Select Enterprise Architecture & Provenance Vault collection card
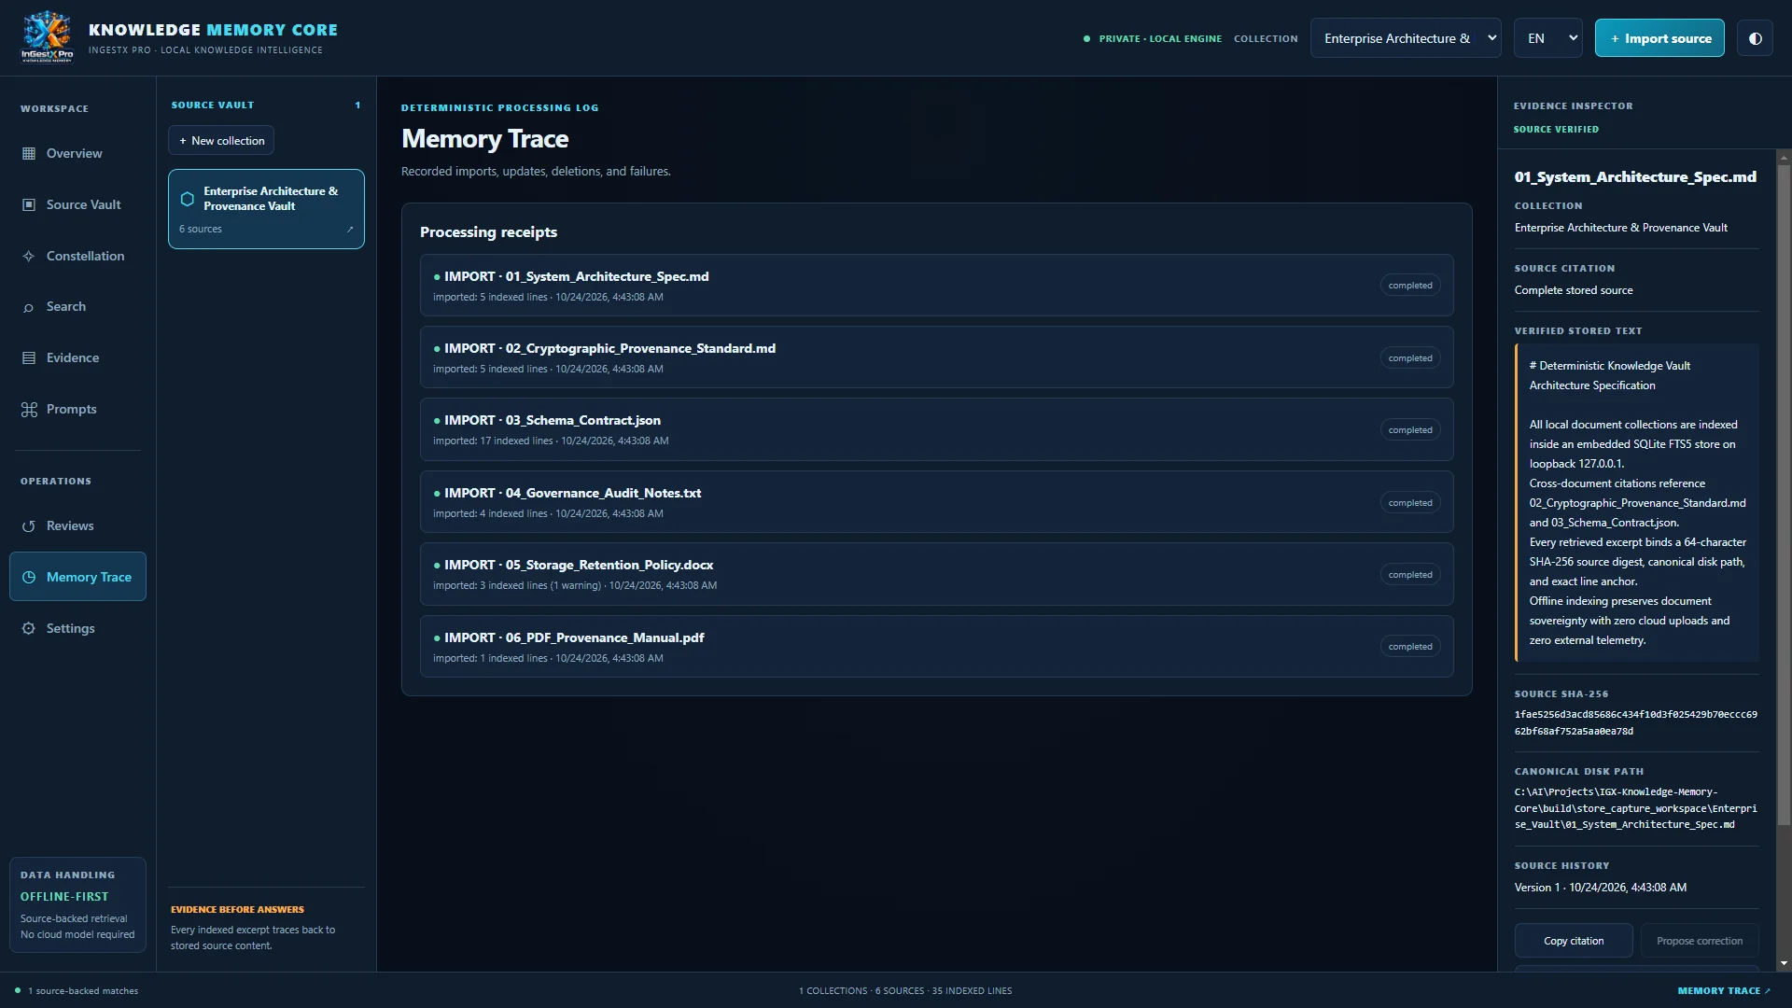This screenshot has height=1008, width=1792. click(x=266, y=209)
